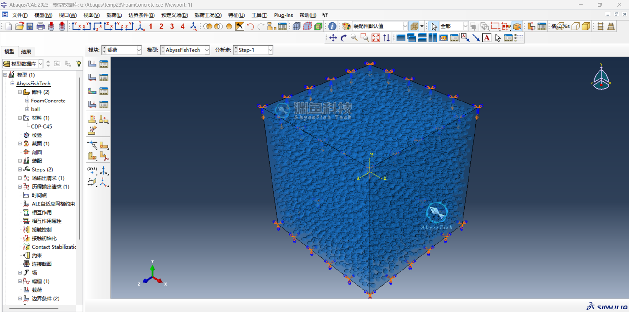Open the Boundary Condition Manager
629x312 pixels.
point(104,77)
